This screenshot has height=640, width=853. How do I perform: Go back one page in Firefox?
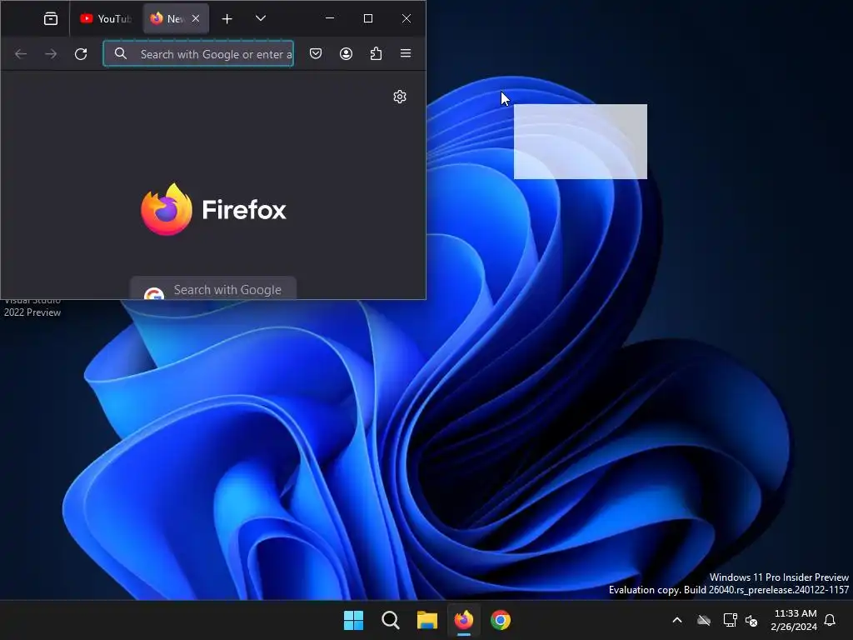click(21, 54)
